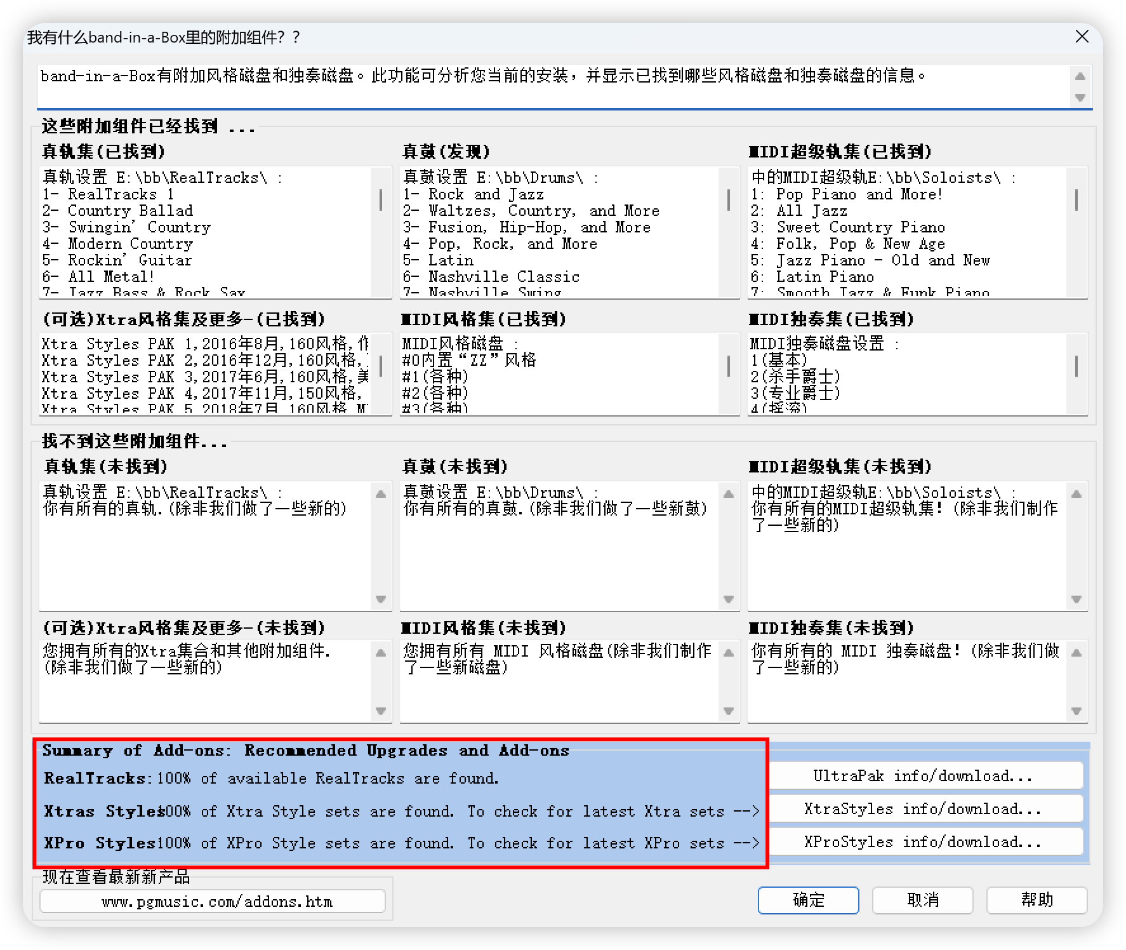Screen dimensions: 1126x950
Task: Select '5- Rockin' Guitar' entry
Action: 117,260
